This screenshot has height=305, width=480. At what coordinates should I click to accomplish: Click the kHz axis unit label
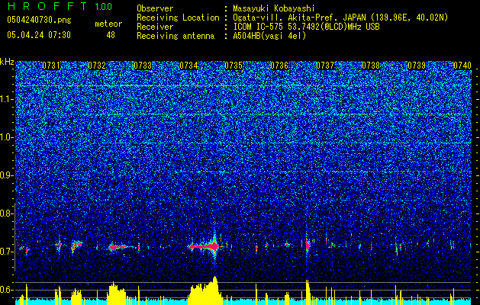tap(7, 62)
